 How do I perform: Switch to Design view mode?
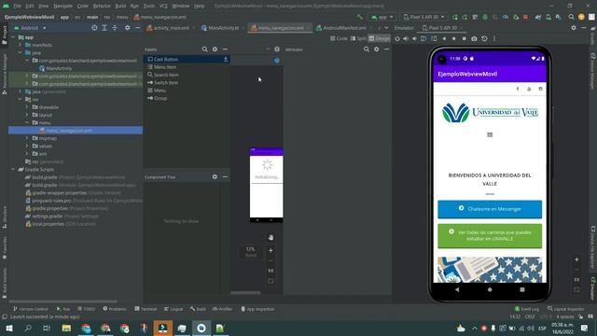click(x=380, y=38)
